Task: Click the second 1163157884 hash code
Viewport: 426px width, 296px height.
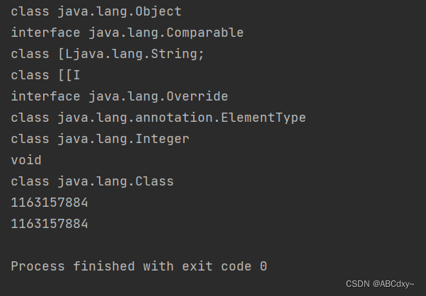Action: coord(50,224)
